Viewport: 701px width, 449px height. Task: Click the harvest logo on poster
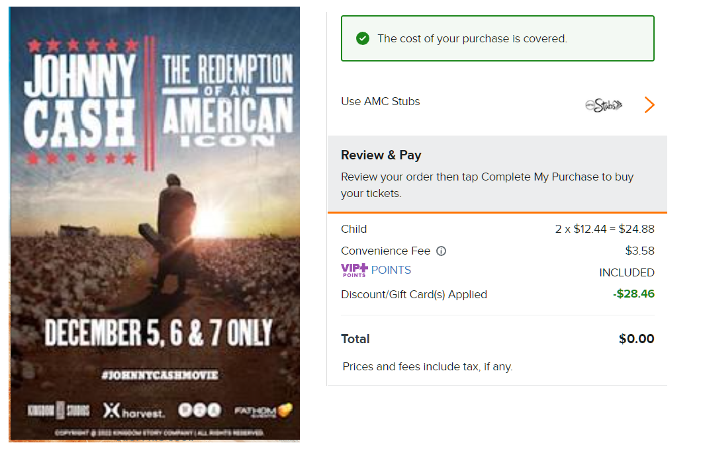tap(134, 411)
